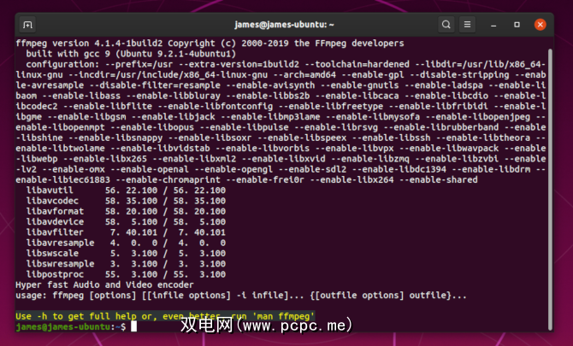Click the '--enable-shared' option text
The image size is (573, 346).
439,180
